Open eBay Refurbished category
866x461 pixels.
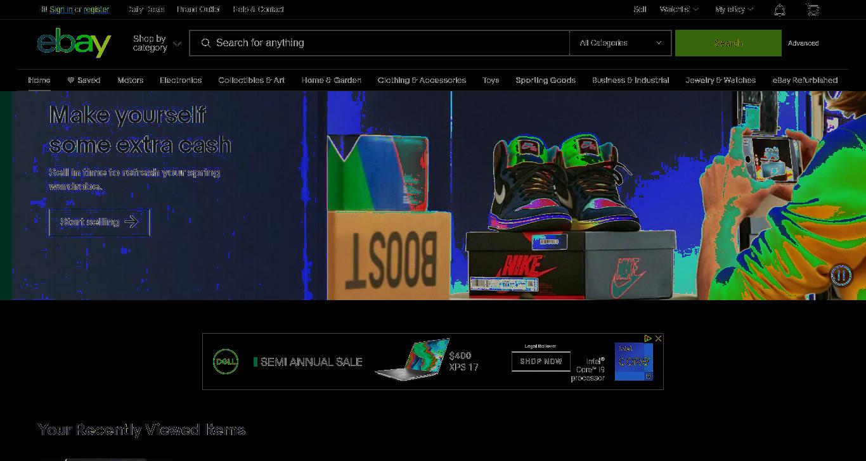click(805, 80)
